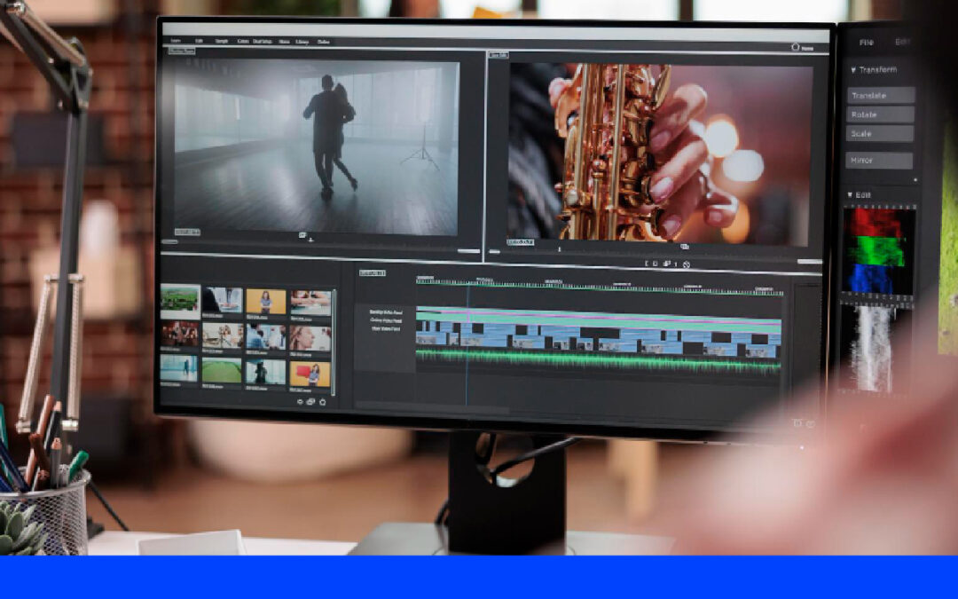Select the woman profile face thumbnail
The height and width of the screenshot is (599, 958).
310,338
